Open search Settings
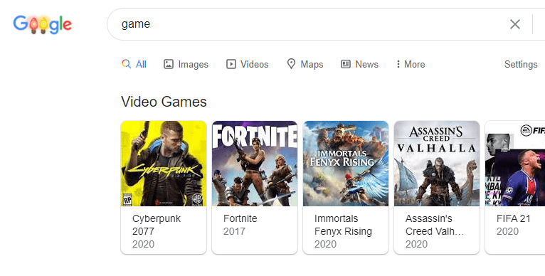545x276 pixels. [x=521, y=64]
